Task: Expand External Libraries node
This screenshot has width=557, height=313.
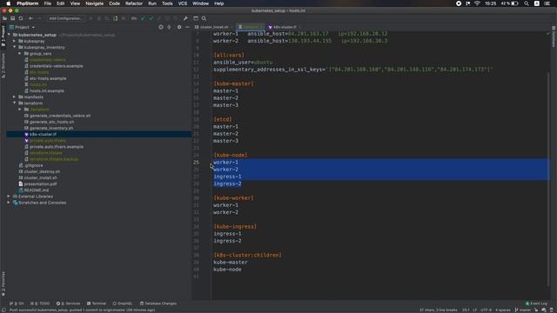Action: click(9, 196)
